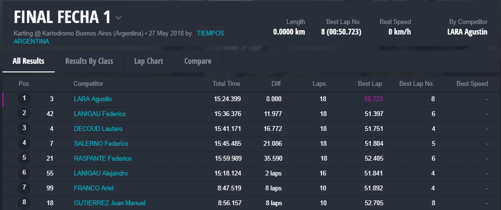Click the position 8 circle badge
This screenshot has width=501, height=210.
coord(24,203)
